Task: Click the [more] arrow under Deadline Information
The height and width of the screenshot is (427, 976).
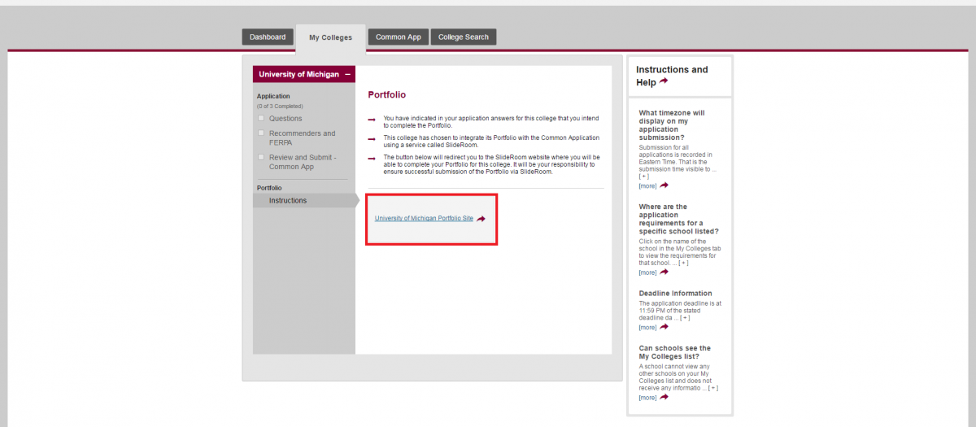Action: [664, 327]
